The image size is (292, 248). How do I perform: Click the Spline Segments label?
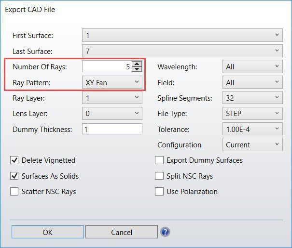[x=185, y=98]
